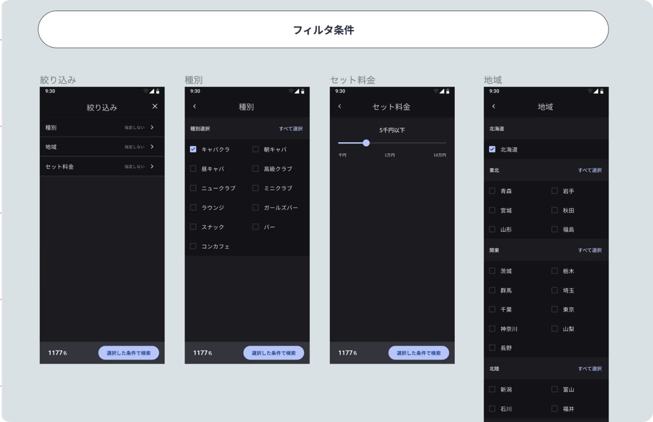Check the バー checkbox
This screenshot has height=422, width=653.
click(x=255, y=227)
